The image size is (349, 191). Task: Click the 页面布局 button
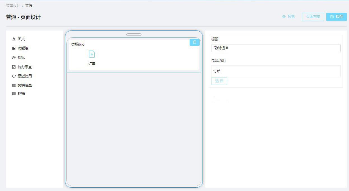click(x=313, y=17)
